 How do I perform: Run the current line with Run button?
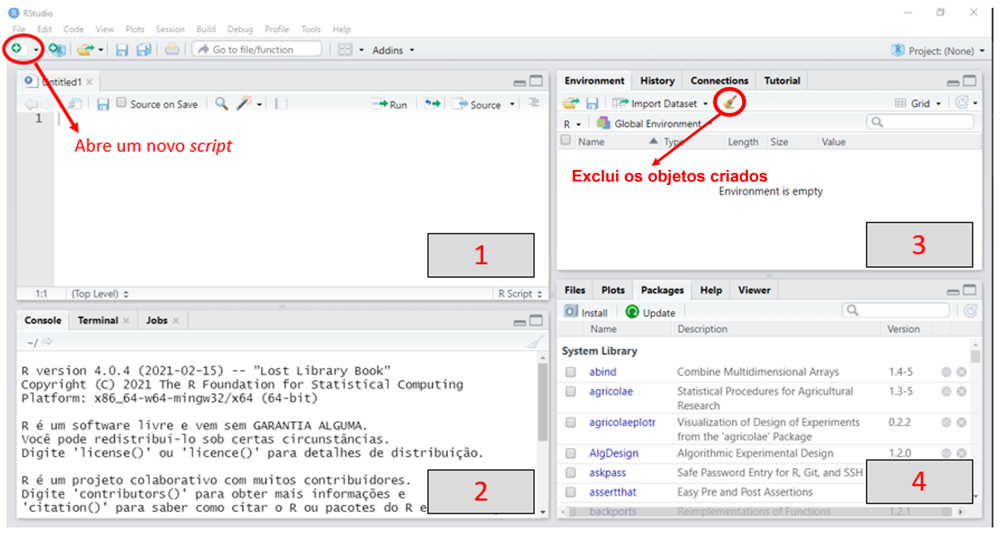pyautogui.click(x=390, y=104)
